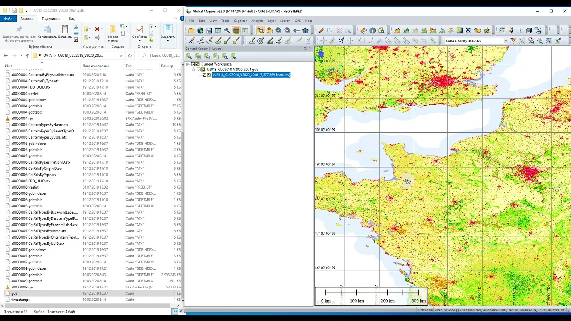Toggle the U2018_CLC2018_V2020_20u1.gdb checkbox

(x=199, y=70)
